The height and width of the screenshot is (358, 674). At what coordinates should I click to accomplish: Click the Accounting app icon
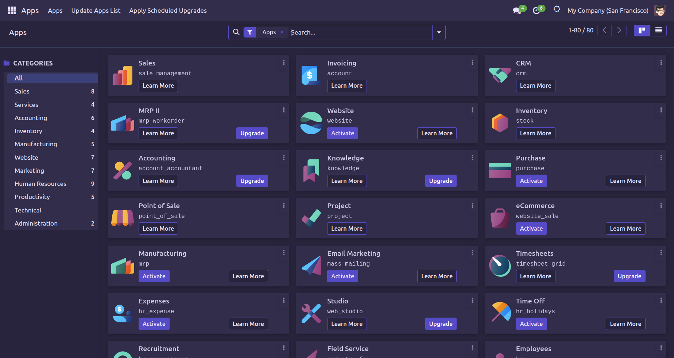pos(123,171)
